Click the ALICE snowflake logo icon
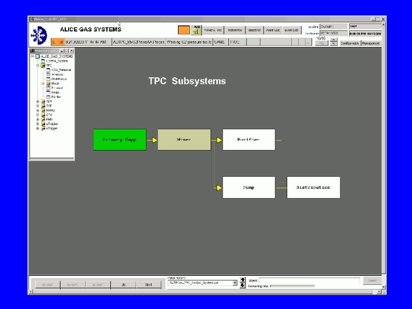The width and height of the screenshot is (412, 309). point(39,35)
